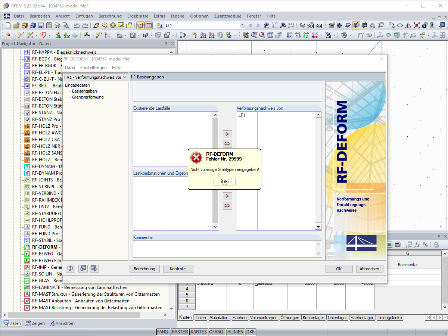Set view in Y direction
Viewport: 448px width, 336px height.
pyautogui.click(x=298, y=35)
